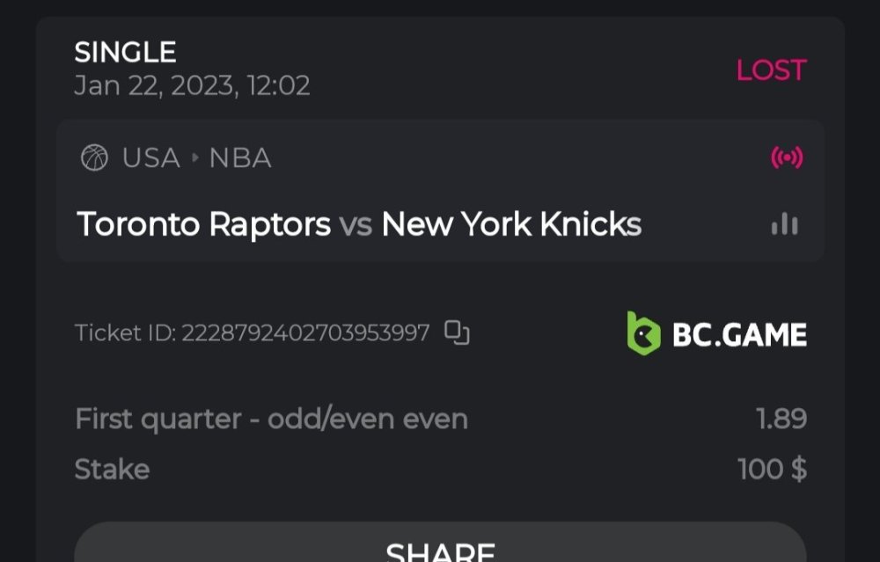Click the basketball sport icon

tap(94, 158)
